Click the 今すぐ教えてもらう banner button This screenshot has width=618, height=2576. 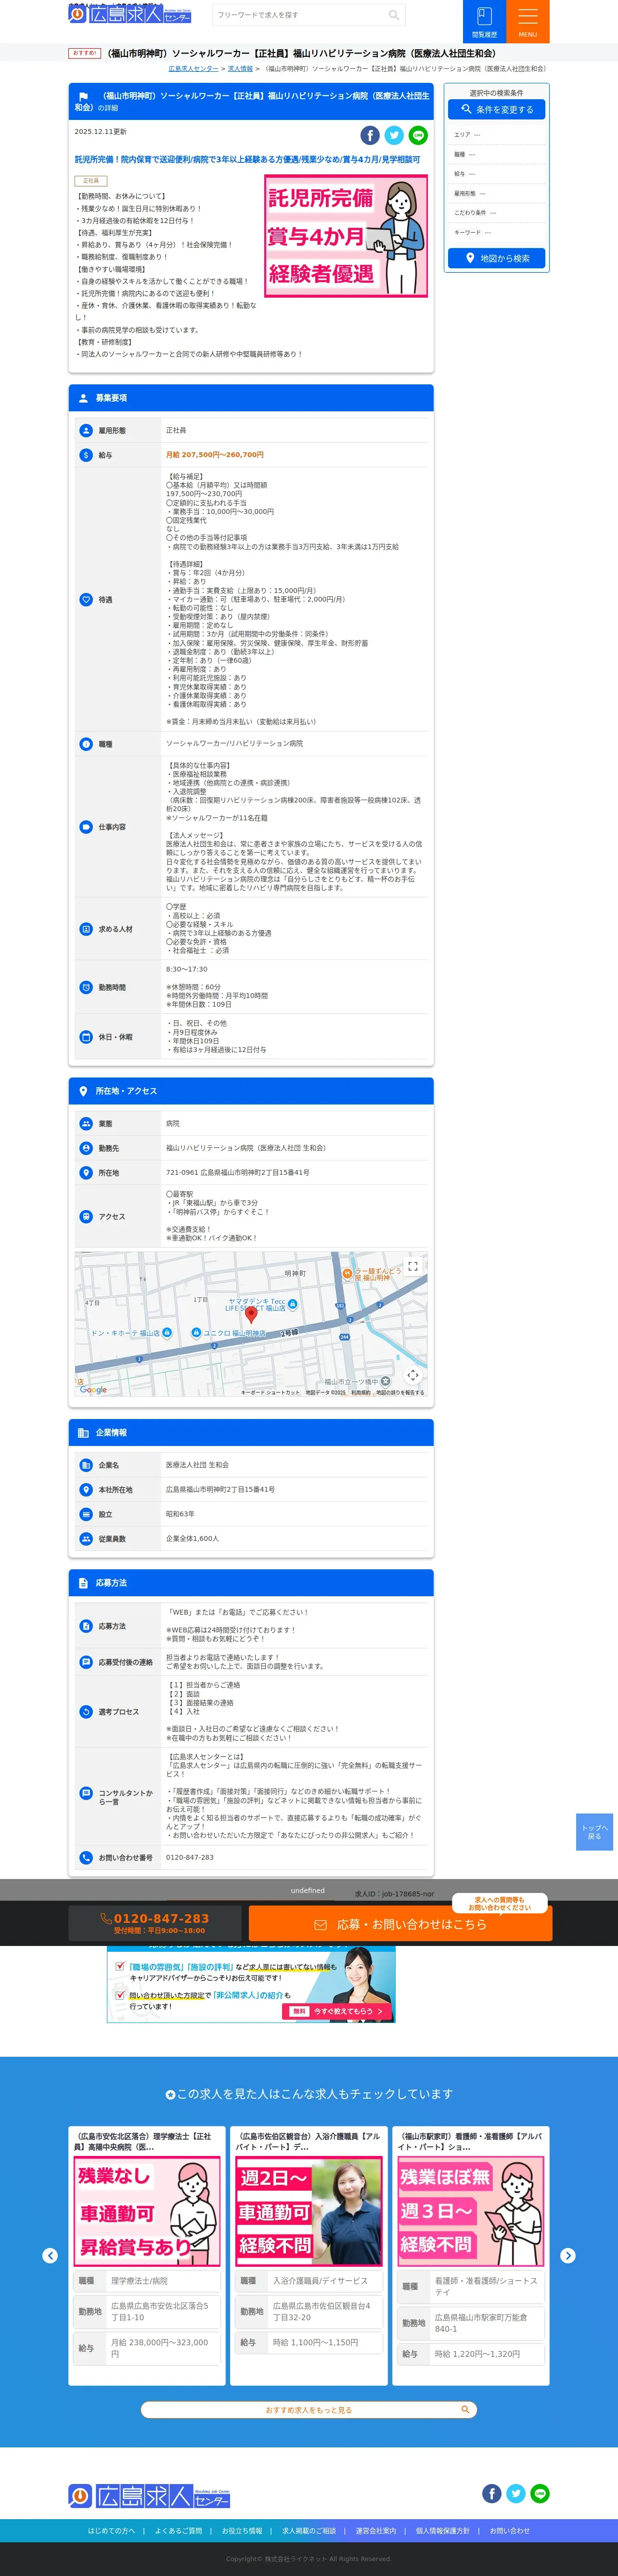click(336, 2011)
